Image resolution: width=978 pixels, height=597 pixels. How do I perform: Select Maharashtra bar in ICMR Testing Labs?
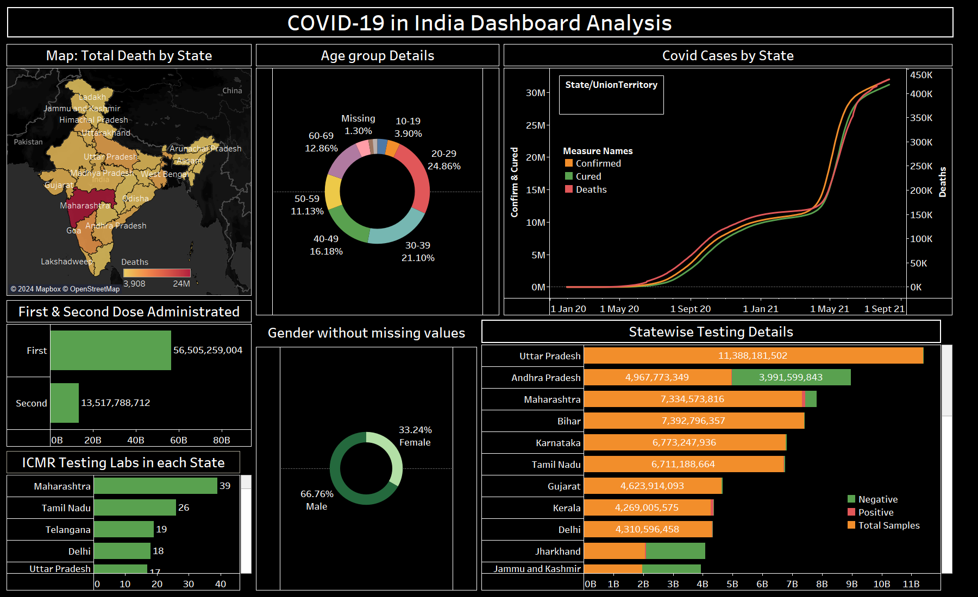155,486
